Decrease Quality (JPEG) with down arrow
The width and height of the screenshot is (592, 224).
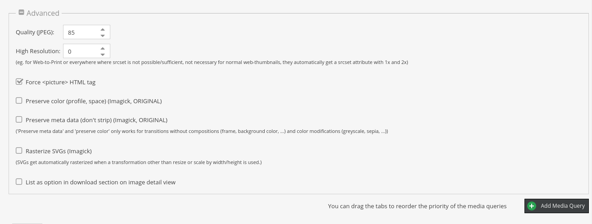[x=103, y=36]
